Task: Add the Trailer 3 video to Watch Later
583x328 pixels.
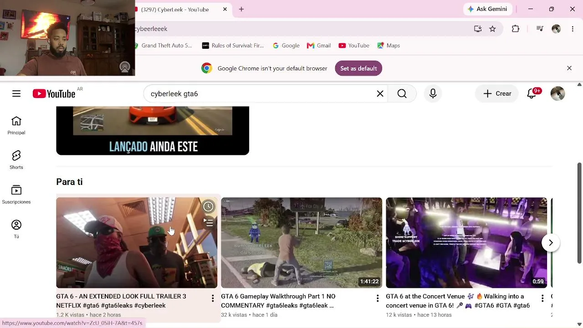Action: [x=208, y=207]
